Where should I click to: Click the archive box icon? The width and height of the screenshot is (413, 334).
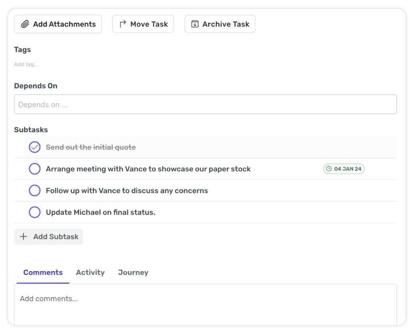tap(195, 24)
